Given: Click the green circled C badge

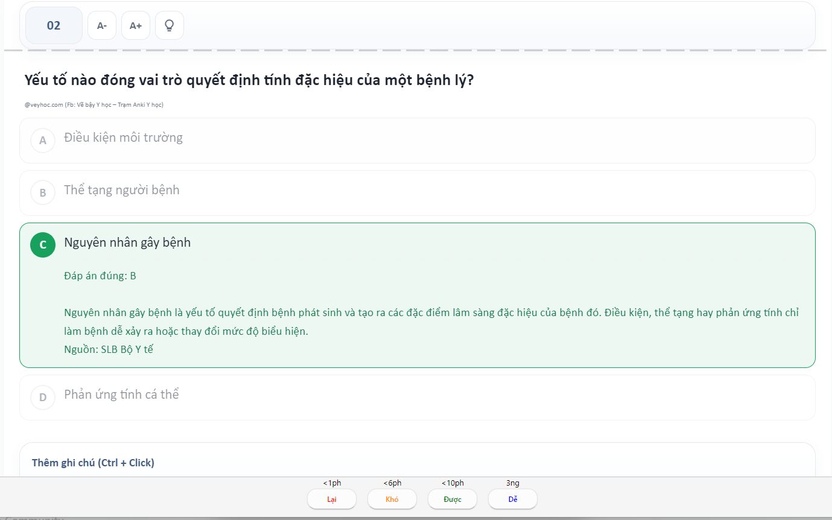Looking at the screenshot, I should [x=43, y=245].
